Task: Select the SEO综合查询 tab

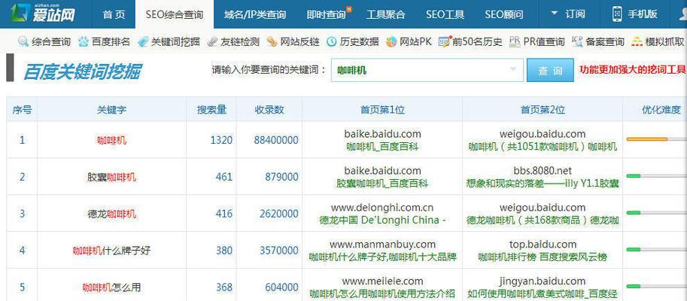Action: coord(175,14)
